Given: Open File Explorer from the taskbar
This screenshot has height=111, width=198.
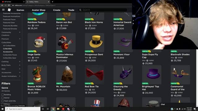Looking at the screenshot, I should pos(58,109).
